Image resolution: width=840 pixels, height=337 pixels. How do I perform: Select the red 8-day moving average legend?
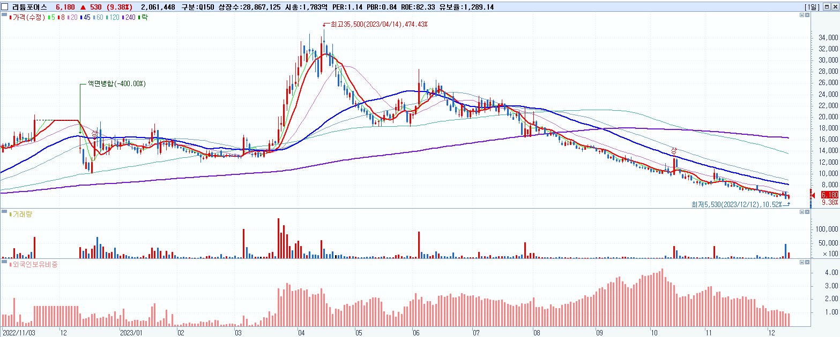(61, 18)
